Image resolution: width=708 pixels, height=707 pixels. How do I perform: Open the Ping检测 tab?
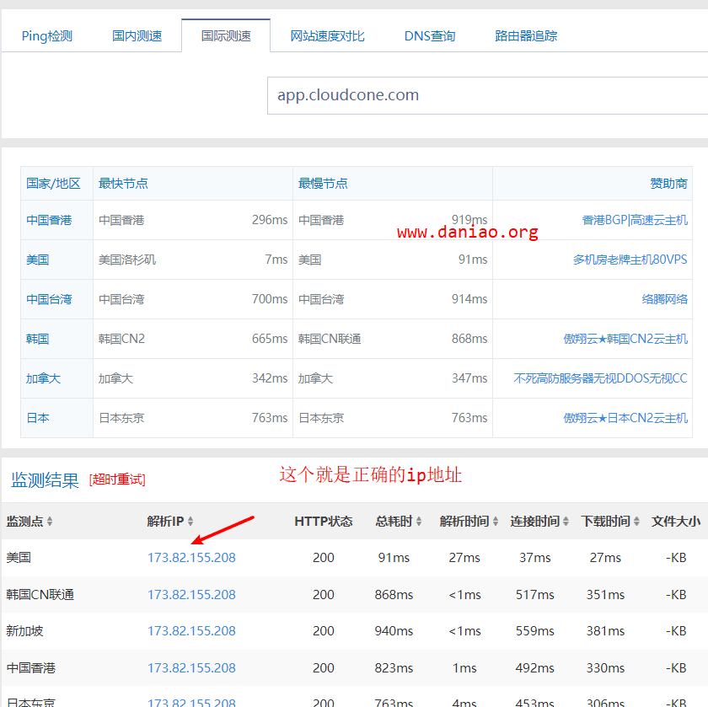point(47,35)
